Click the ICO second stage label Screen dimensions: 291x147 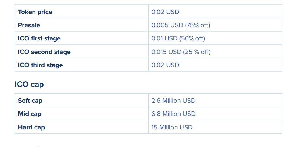(44, 52)
